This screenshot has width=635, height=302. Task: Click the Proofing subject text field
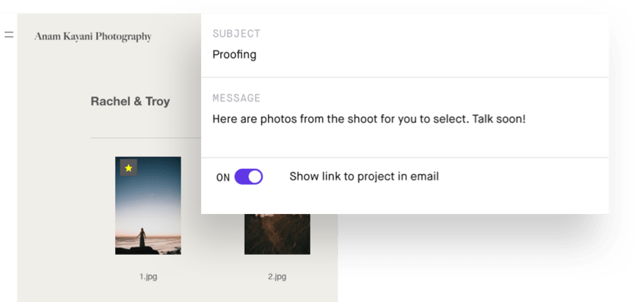(234, 55)
